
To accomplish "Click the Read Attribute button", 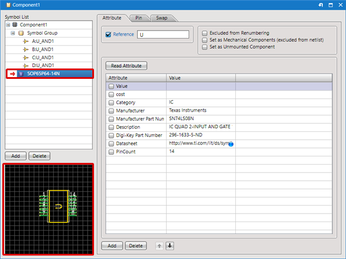I will point(126,66).
